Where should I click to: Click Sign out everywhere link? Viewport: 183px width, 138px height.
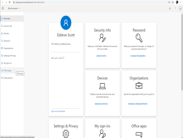58,111
